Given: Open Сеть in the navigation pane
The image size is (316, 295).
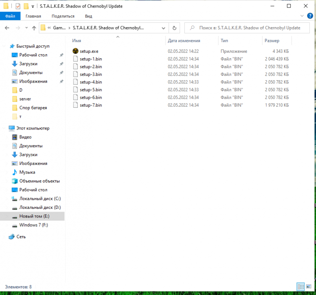Looking at the screenshot, I should (21, 237).
